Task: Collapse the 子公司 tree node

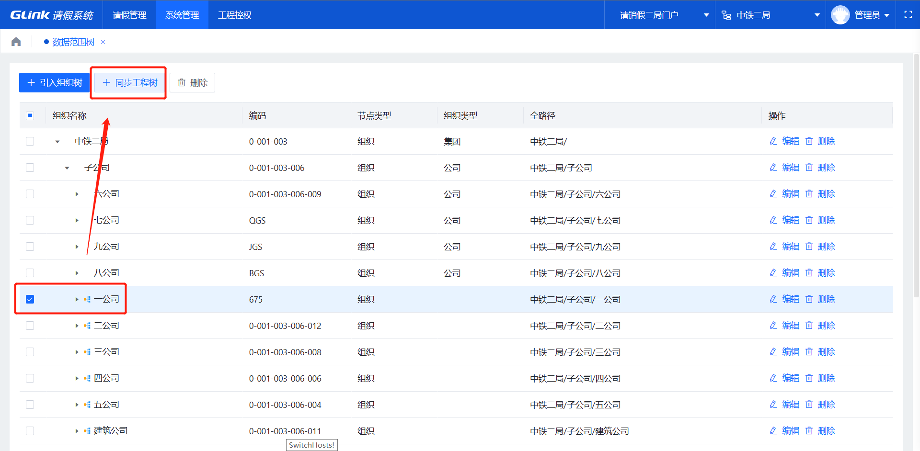Action: pos(67,168)
